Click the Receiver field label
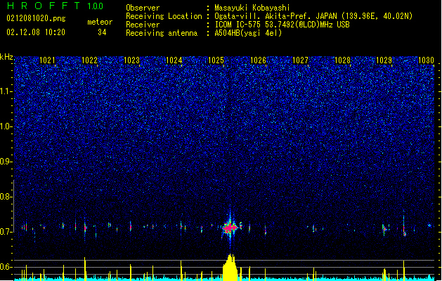The height and width of the screenshot is (281, 442). 143,25
